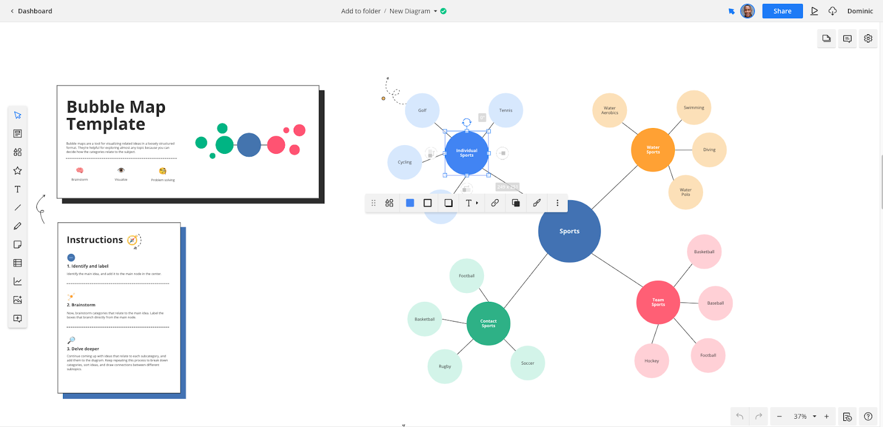883x427 pixels.
Task: Expand the text formatting options arrow
Action: pyautogui.click(x=477, y=203)
